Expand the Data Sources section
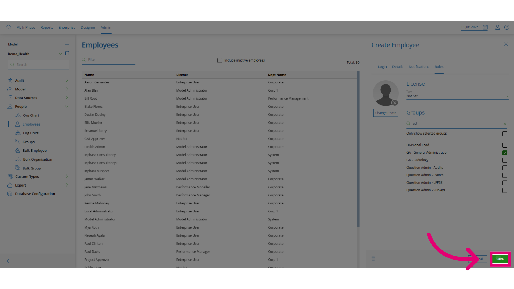 (67, 97)
